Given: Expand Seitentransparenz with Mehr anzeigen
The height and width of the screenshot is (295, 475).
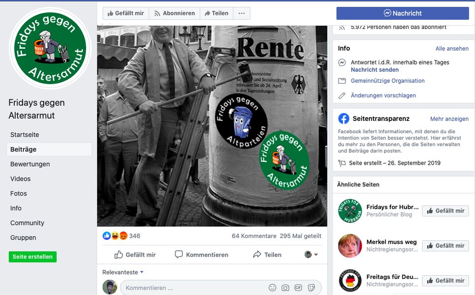Looking at the screenshot, I should point(449,119).
